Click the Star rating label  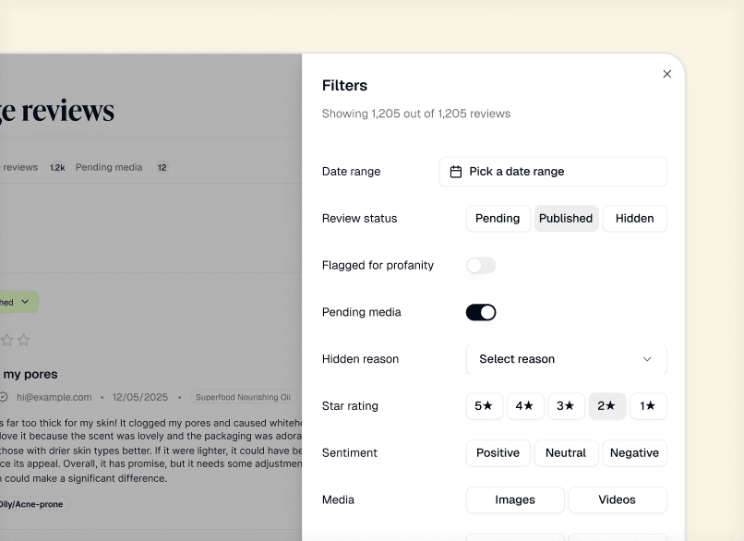point(350,406)
